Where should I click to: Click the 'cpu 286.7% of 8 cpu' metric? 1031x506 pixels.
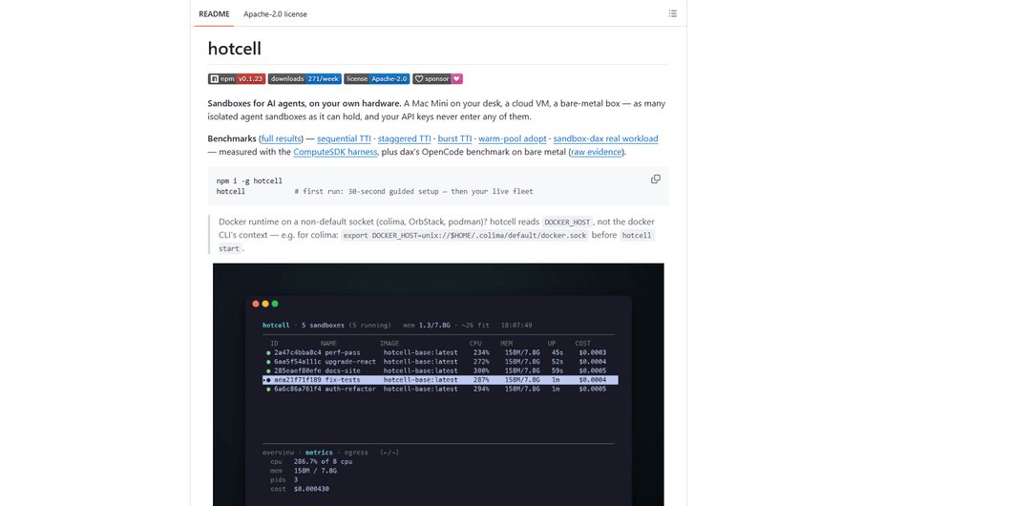[311, 462]
